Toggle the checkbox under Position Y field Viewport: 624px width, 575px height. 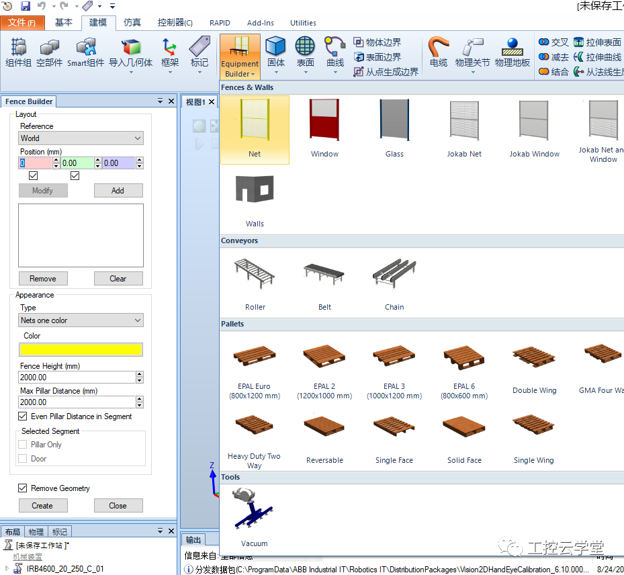pyautogui.click(x=75, y=175)
